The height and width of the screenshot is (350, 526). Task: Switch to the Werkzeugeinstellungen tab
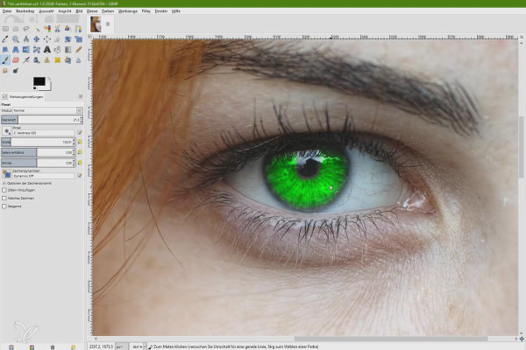click(23, 97)
